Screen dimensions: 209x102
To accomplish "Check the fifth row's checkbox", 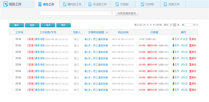I will tap(13, 65).
